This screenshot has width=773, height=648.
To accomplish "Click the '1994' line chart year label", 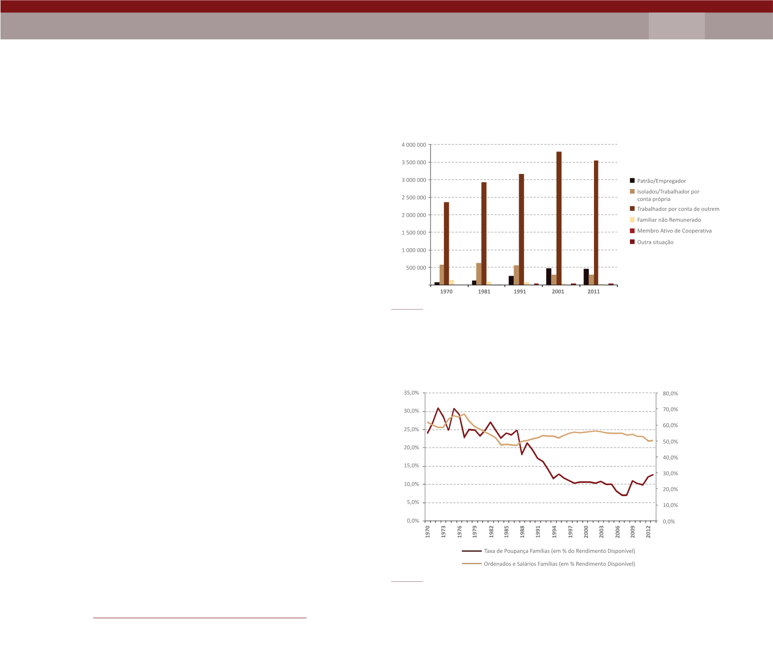I will click(555, 531).
